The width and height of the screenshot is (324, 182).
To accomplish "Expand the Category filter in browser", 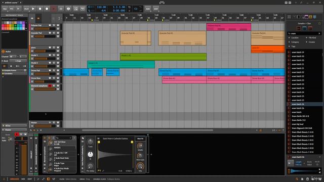I will pyautogui.click(x=295, y=42).
